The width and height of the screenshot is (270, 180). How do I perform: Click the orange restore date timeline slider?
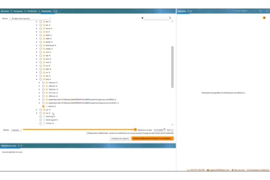pos(135,130)
